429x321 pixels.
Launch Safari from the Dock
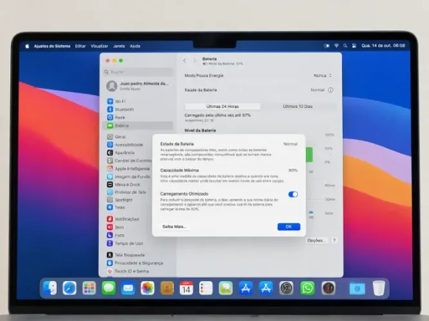point(69,288)
